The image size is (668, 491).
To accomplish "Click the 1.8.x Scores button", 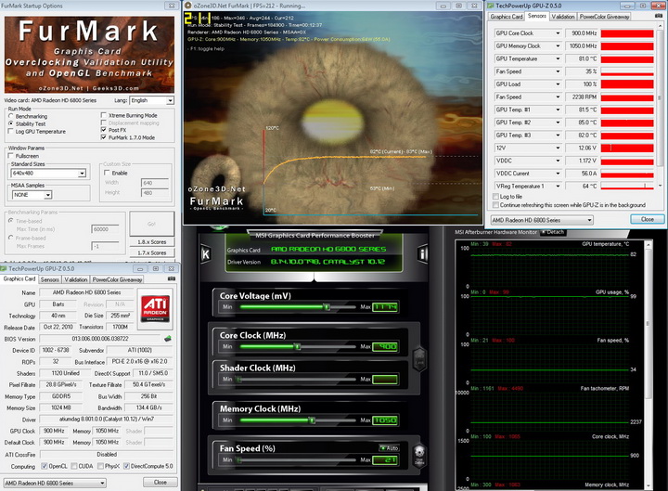I will 152,241.
